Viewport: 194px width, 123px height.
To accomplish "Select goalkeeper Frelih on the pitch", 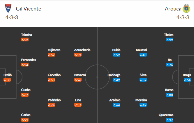I will point(8,75).
